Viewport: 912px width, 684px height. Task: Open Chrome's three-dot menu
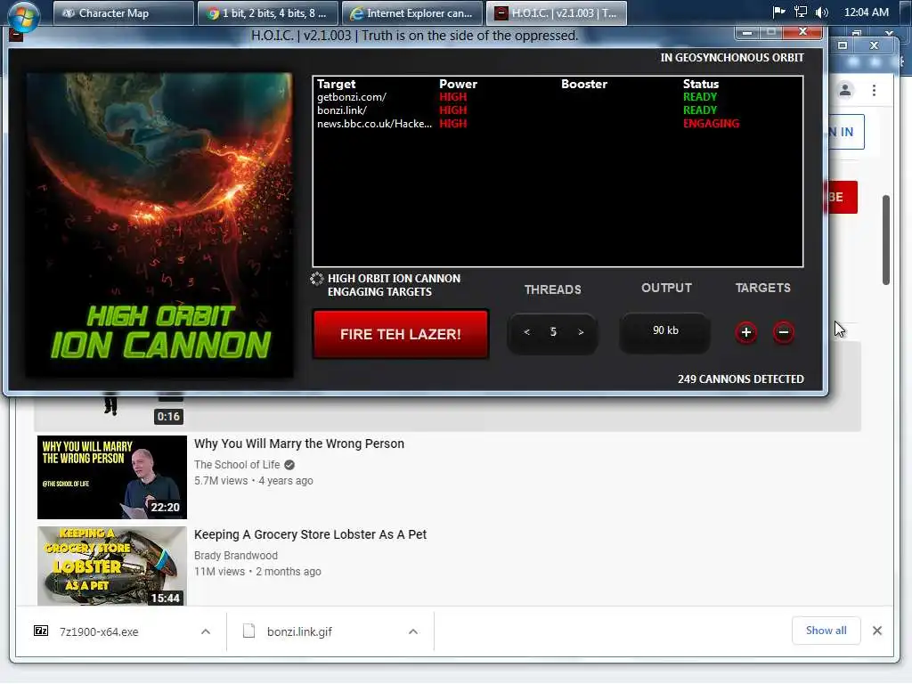[874, 90]
